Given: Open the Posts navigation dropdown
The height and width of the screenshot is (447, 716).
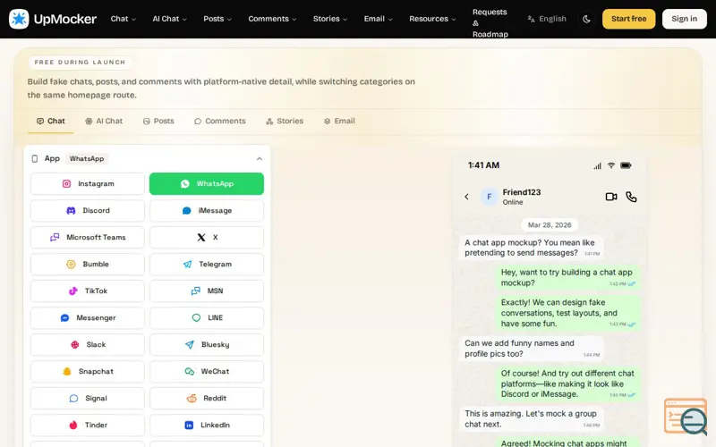Looking at the screenshot, I should point(217,19).
